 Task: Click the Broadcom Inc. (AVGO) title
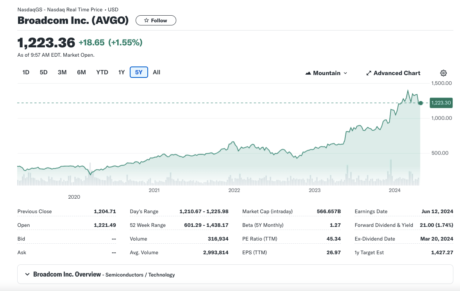[x=73, y=20]
